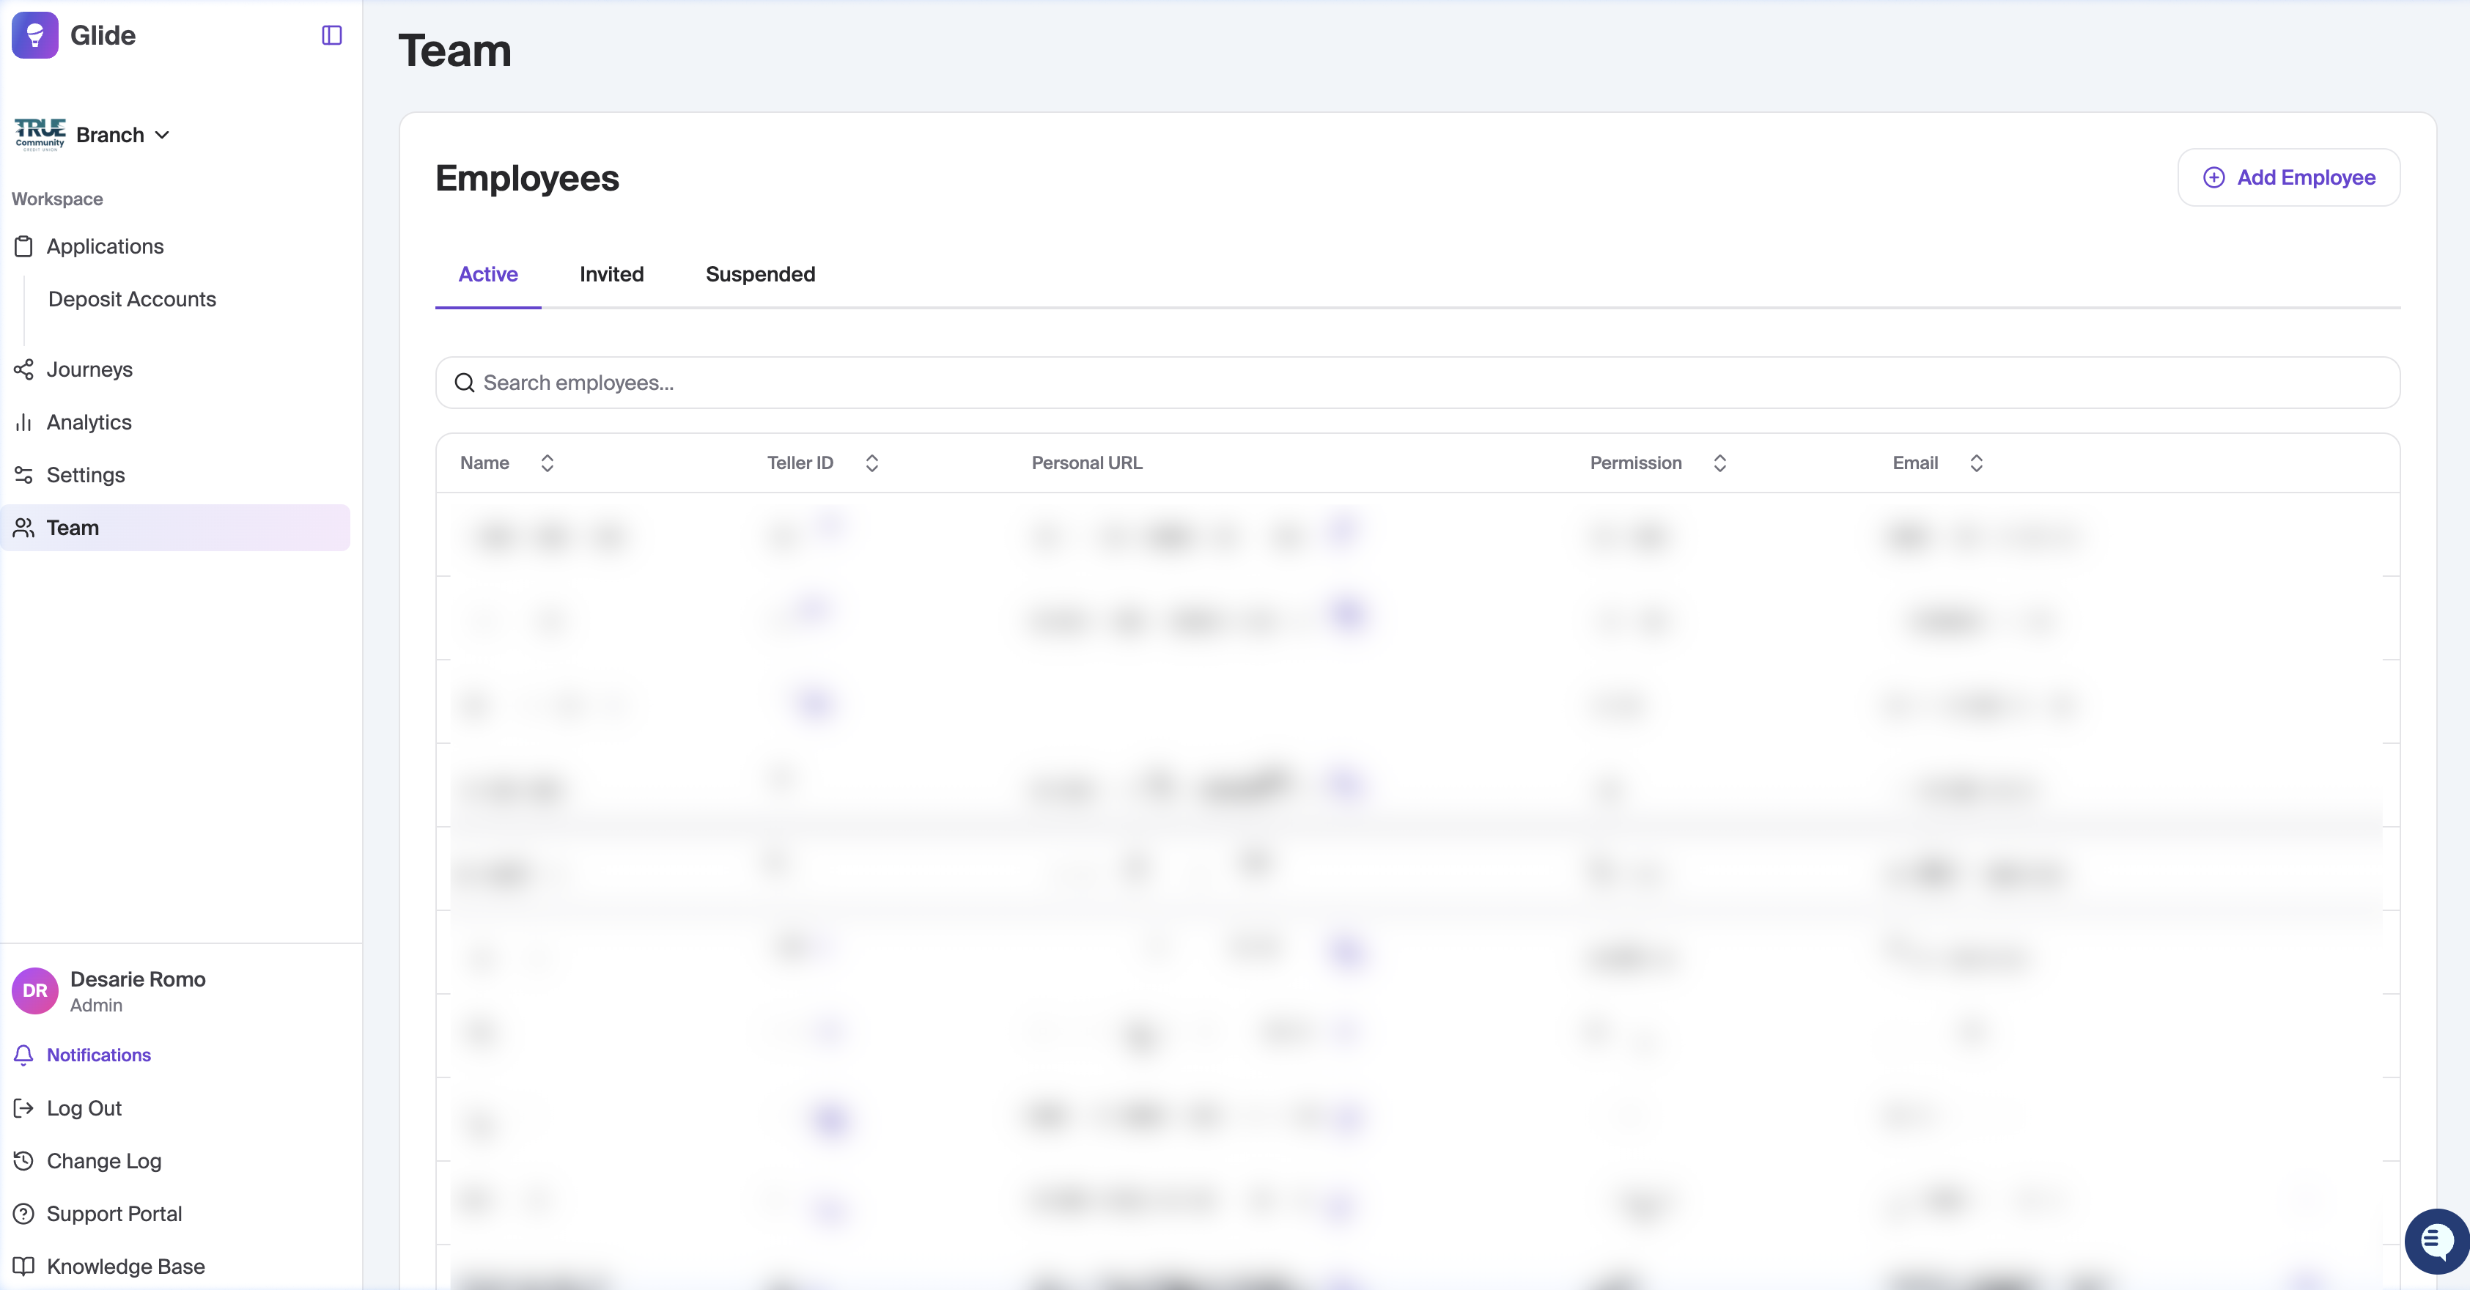Click the Add Employee button
This screenshot has height=1290, width=2470.
coord(2287,177)
